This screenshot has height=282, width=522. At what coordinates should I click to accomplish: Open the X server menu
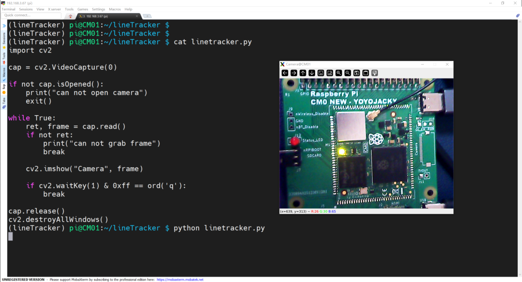(54, 9)
